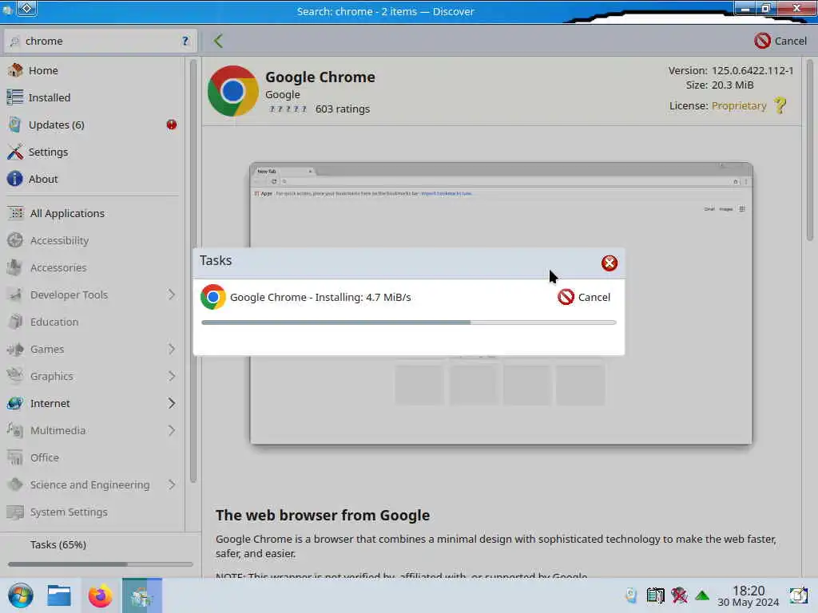
Task: Click the Size 20.3 MiB text
Action: 720,85
